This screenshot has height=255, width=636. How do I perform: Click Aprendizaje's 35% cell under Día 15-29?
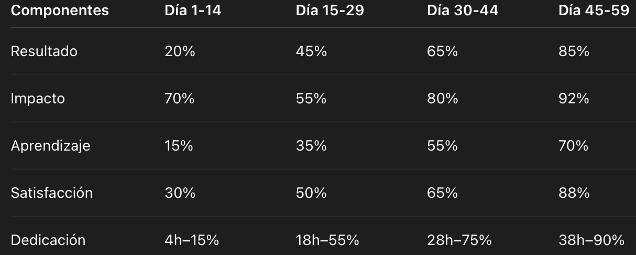click(x=311, y=146)
